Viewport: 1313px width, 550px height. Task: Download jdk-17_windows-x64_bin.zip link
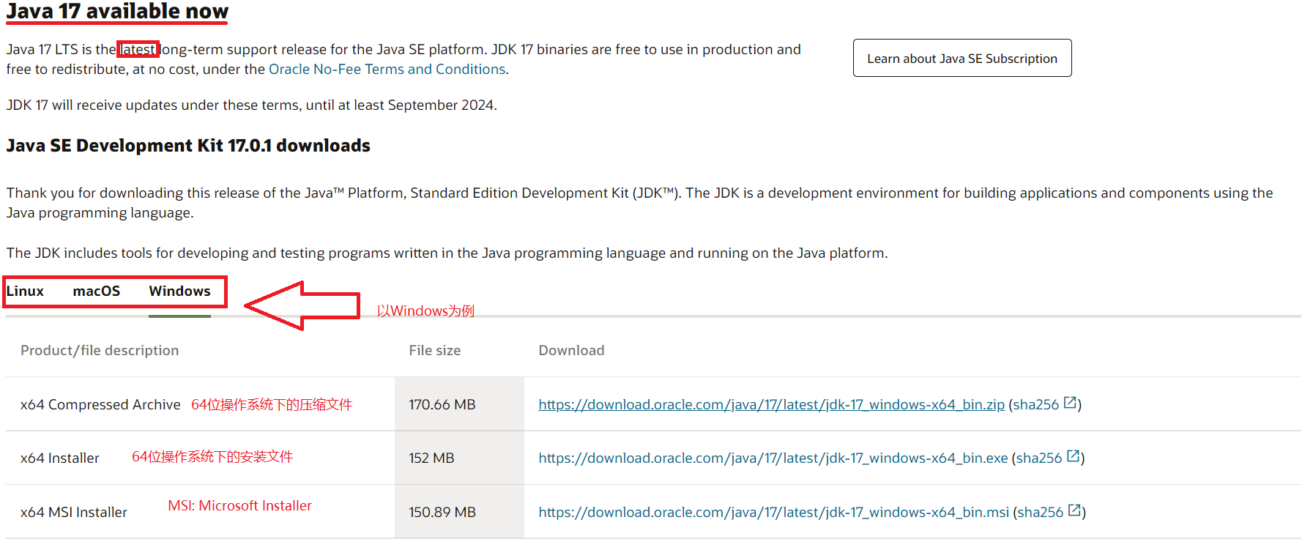pyautogui.click(x=771, y=404)
